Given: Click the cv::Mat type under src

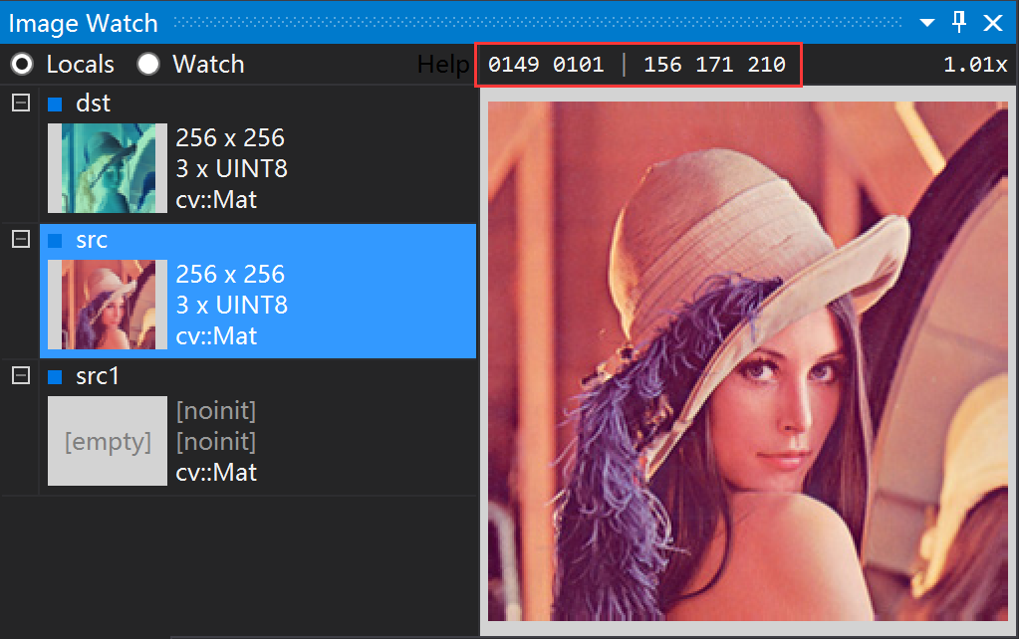Looking at the screenshot, I should click(216, 335).
